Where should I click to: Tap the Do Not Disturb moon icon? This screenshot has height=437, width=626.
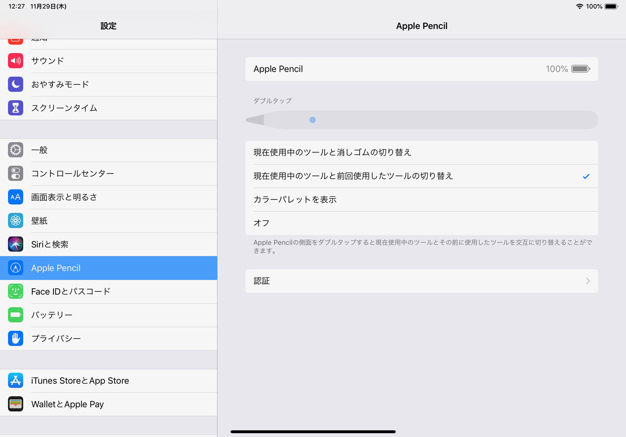(x=15, y=84)
